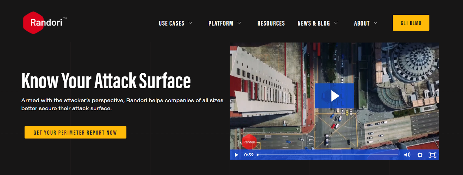The width and height of the screenshot is (463, 175).
Task: Go to the RESOURCES page
Action: click(271, 23)
